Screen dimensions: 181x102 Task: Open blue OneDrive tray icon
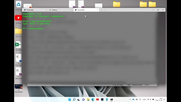(x=133, y=99)
